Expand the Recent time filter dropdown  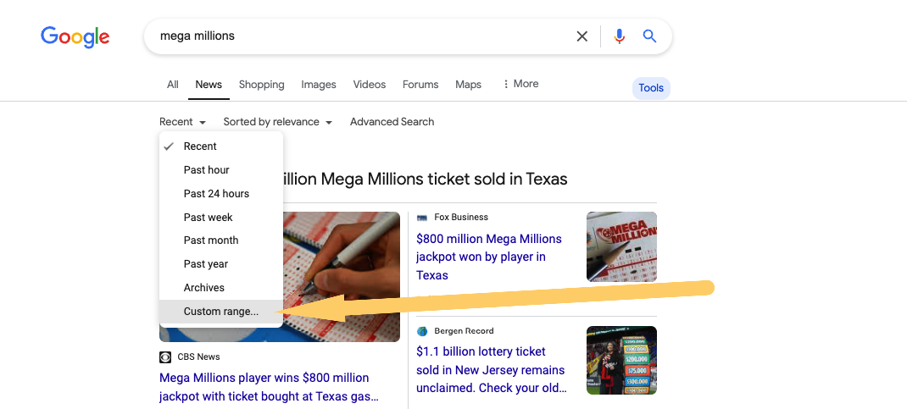(x=182, y=122)
